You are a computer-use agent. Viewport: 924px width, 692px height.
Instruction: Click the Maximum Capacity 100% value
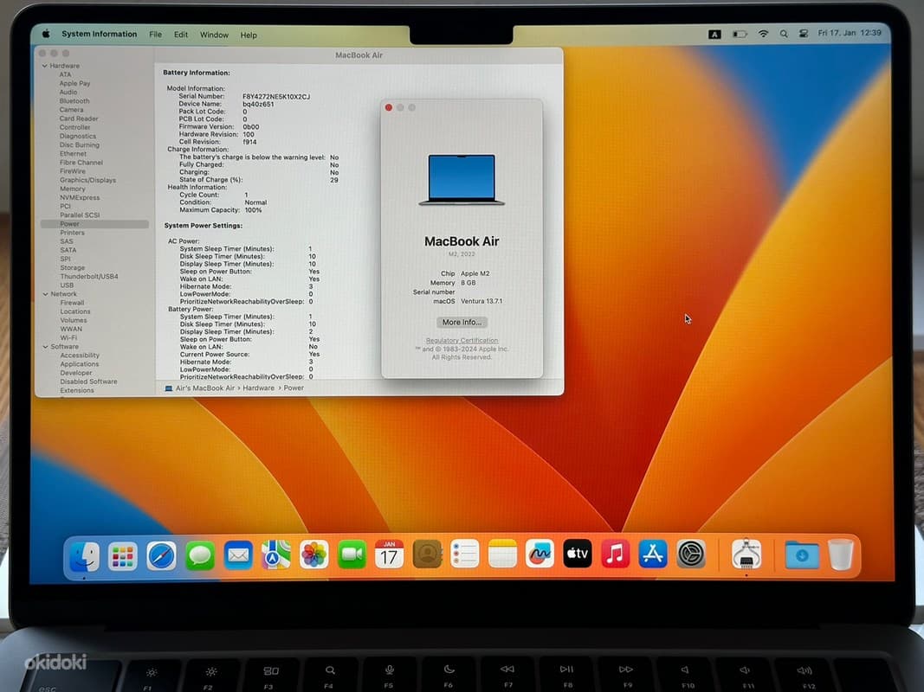coord(254,210)
